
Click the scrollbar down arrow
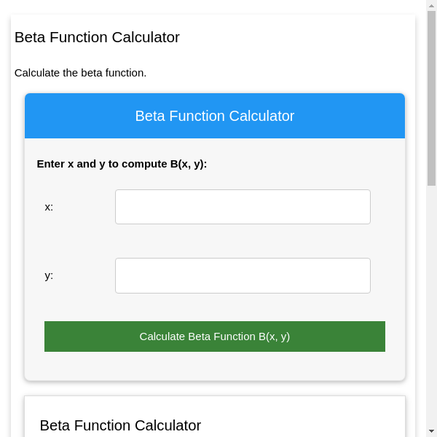click(x=431, y=431)
